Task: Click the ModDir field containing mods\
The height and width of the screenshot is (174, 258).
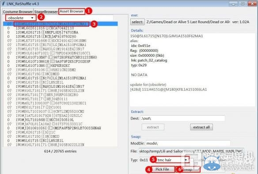Action: point(188,143)
